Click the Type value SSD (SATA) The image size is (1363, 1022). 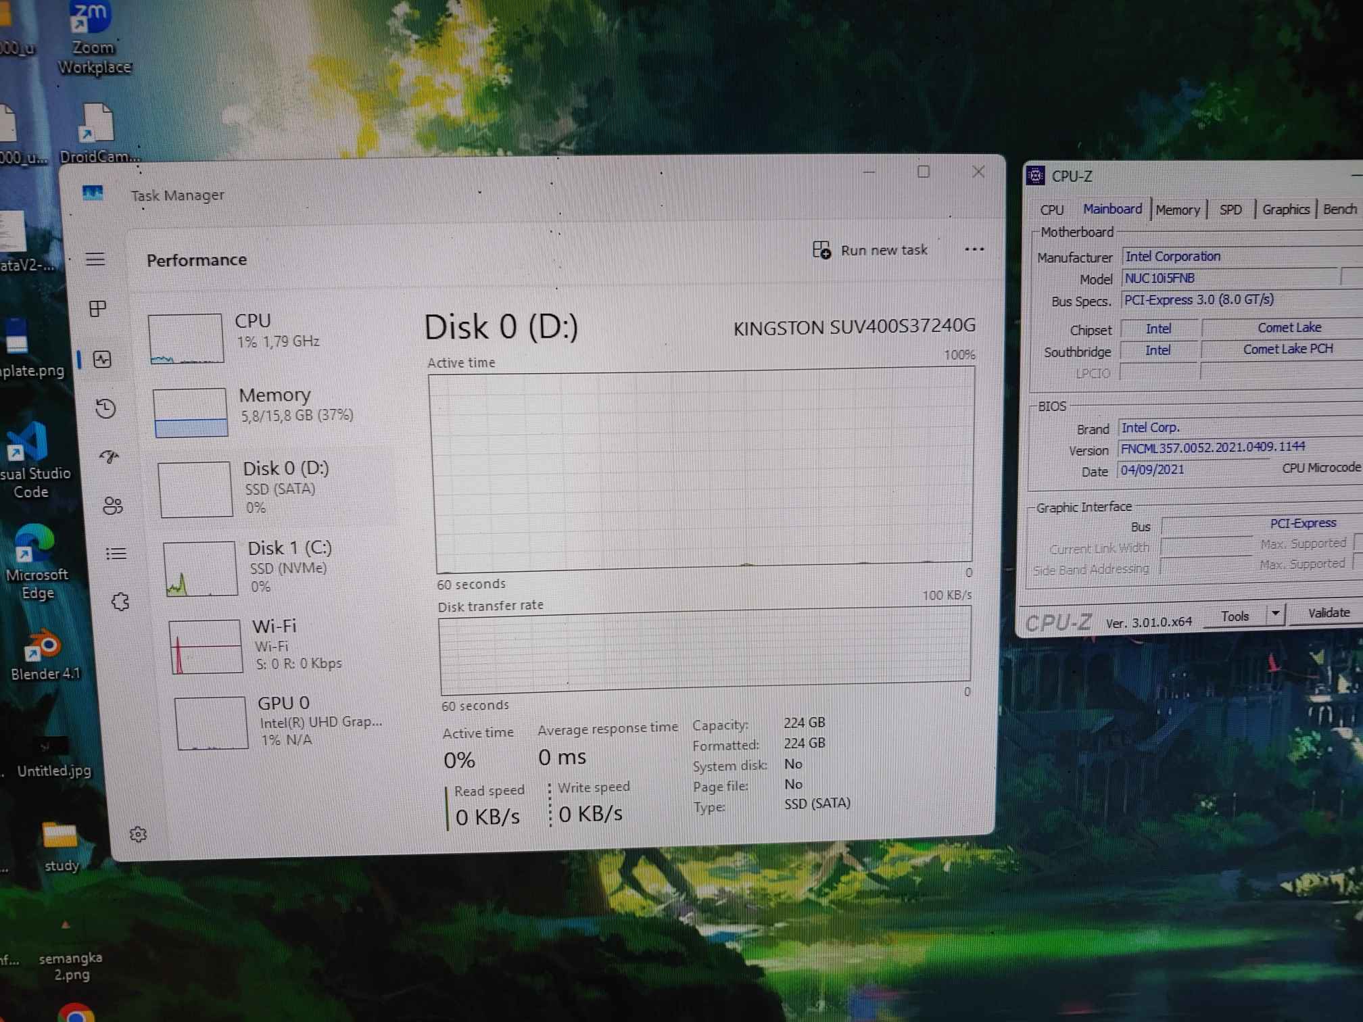[817, 803]
